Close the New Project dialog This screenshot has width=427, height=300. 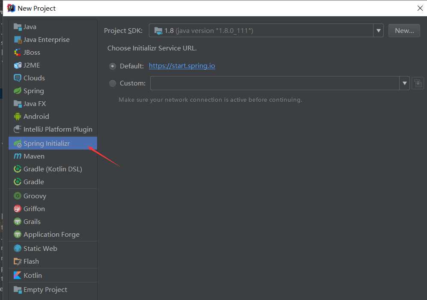[420, 8]
